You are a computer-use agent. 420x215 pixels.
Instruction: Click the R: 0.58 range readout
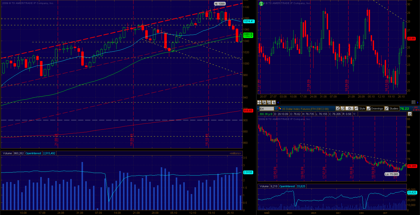(347, 114)
